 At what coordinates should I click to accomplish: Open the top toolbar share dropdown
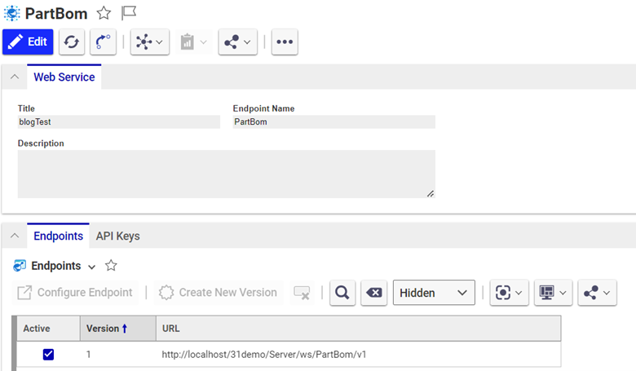coord(238,42)
